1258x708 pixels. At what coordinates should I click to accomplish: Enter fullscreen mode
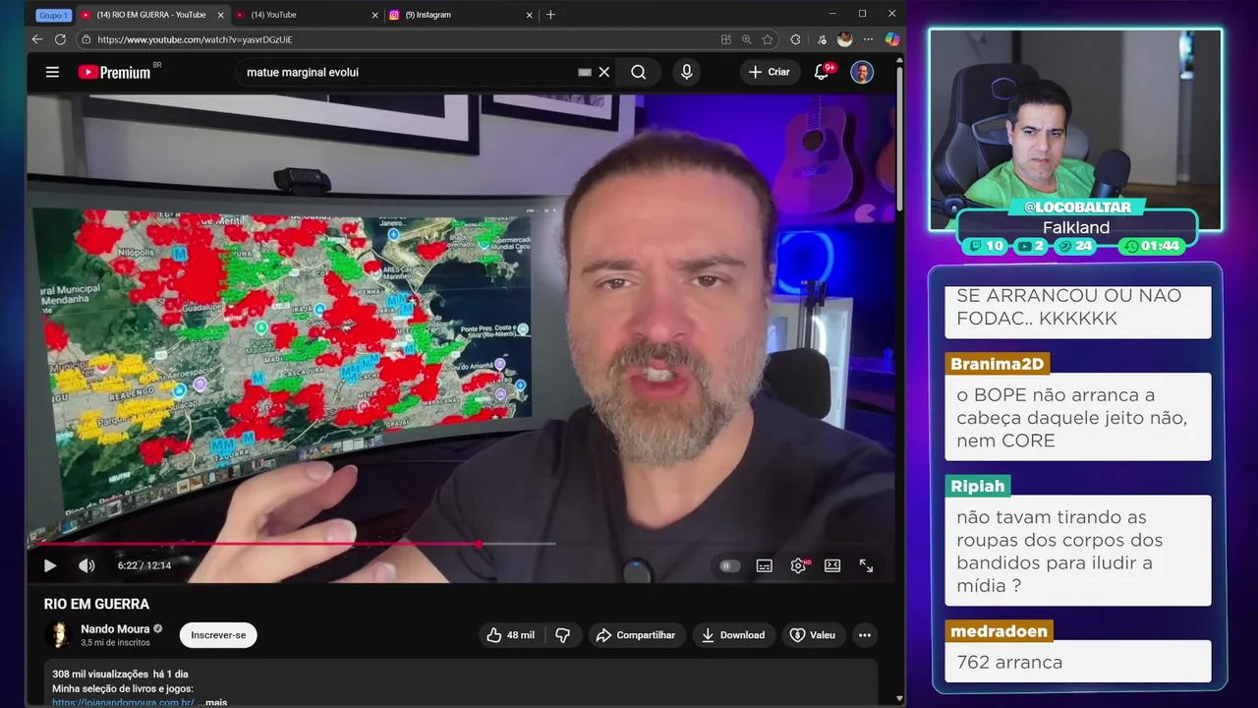pos(866,565)
